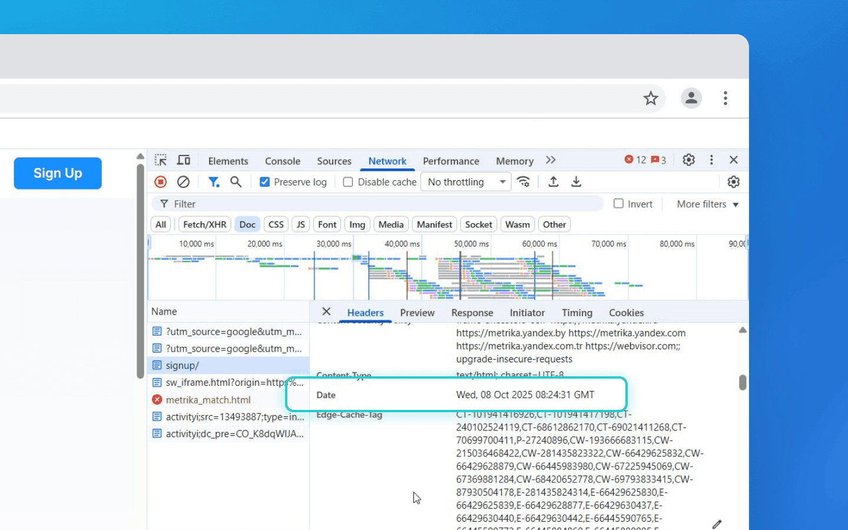Toggle the Doc request filter
Image resolution: width=848 pixels, height=530 pixels.
[x=247, y=224]
